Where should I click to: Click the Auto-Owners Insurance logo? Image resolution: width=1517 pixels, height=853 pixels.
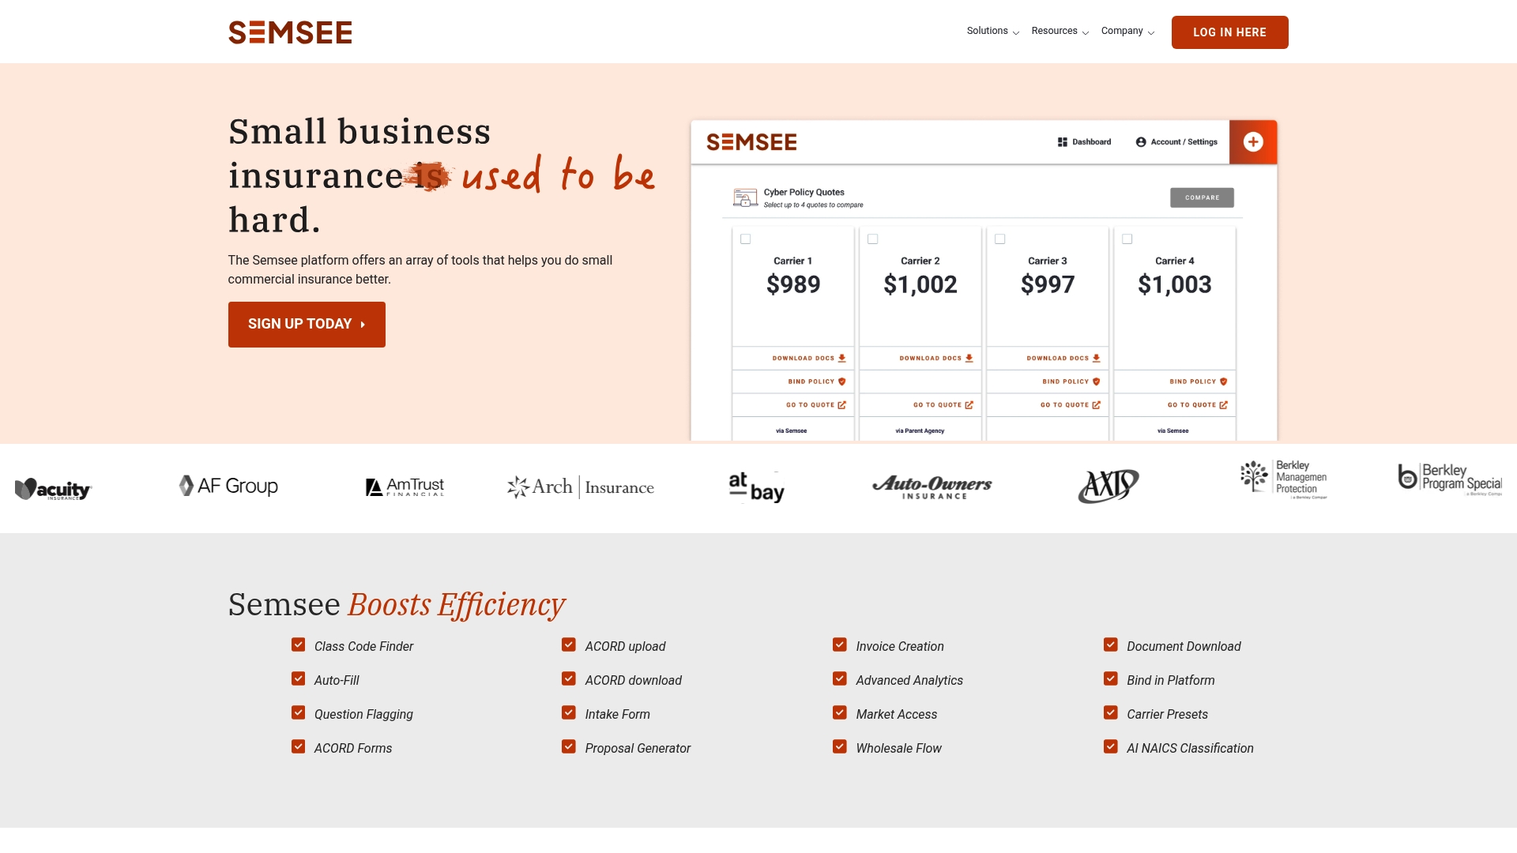click(x=932, y=487)
